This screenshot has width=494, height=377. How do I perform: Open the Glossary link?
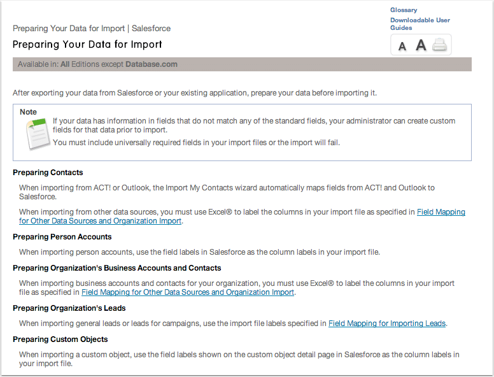pos(404,10)
